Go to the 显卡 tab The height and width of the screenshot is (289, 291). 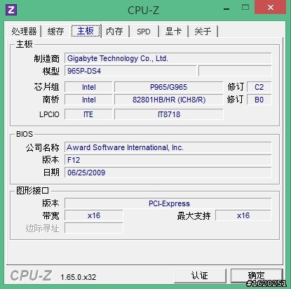point(173,31)
